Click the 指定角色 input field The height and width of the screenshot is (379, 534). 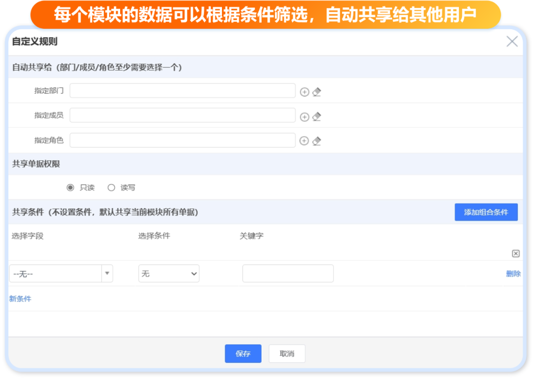click(x=182, y=141)
